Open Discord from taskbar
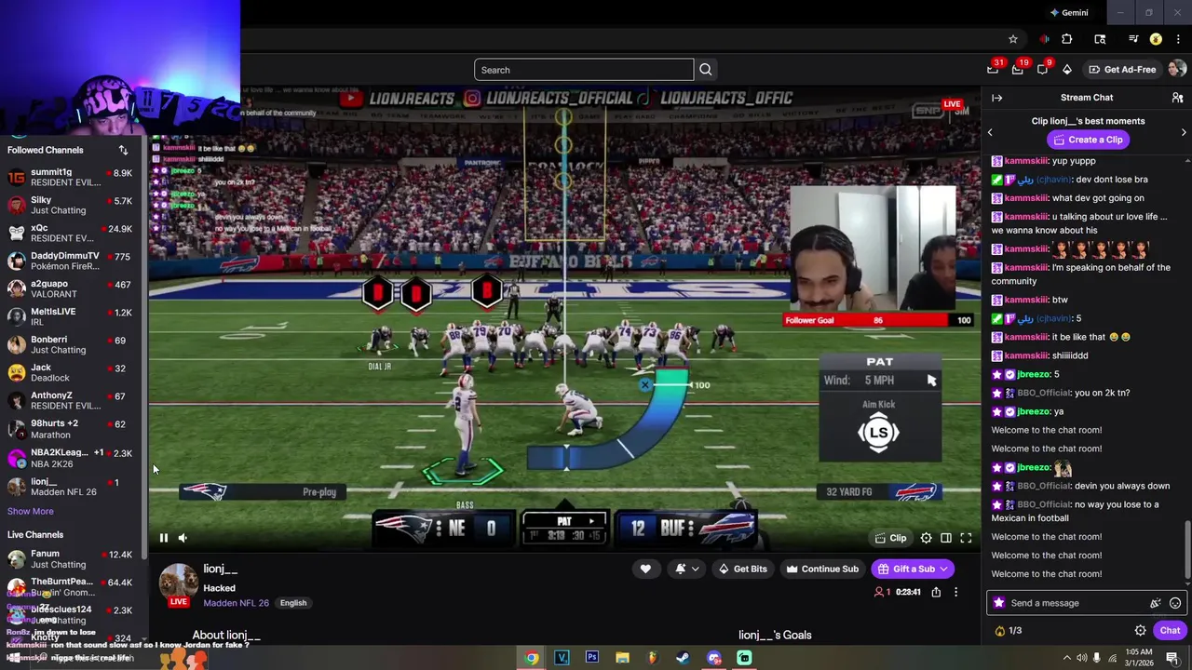This screenshot has width=1192, height=670. (x=714, y=658)
